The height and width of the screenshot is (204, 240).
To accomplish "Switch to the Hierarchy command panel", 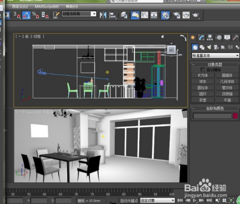I will click(x=210, y=37).
